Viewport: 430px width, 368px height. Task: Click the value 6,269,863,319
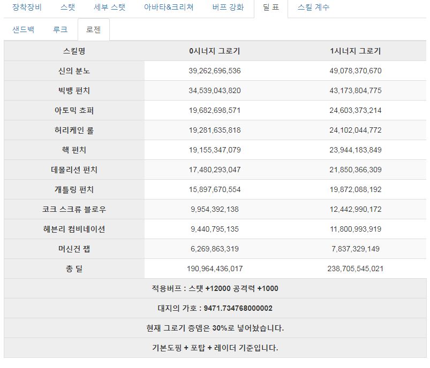(x=214, y=249)
